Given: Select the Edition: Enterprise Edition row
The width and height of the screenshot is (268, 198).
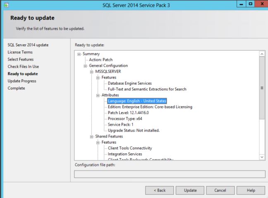Looking at the screenshot, I should (x=150, y=107).
